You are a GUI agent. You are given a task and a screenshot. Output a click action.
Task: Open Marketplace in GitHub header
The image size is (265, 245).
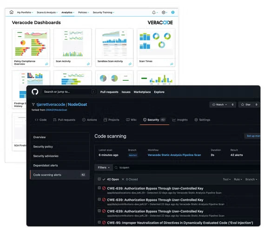tap(142, 92)
